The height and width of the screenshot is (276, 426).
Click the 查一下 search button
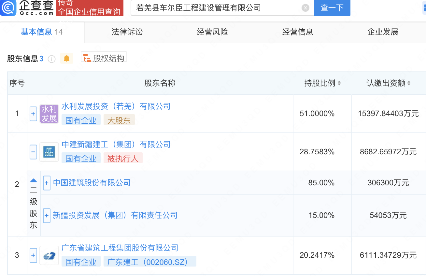click(332, 8)
